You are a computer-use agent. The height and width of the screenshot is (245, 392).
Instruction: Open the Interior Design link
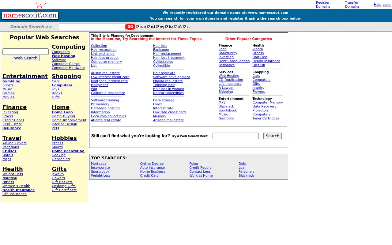(x=64, y=124)
